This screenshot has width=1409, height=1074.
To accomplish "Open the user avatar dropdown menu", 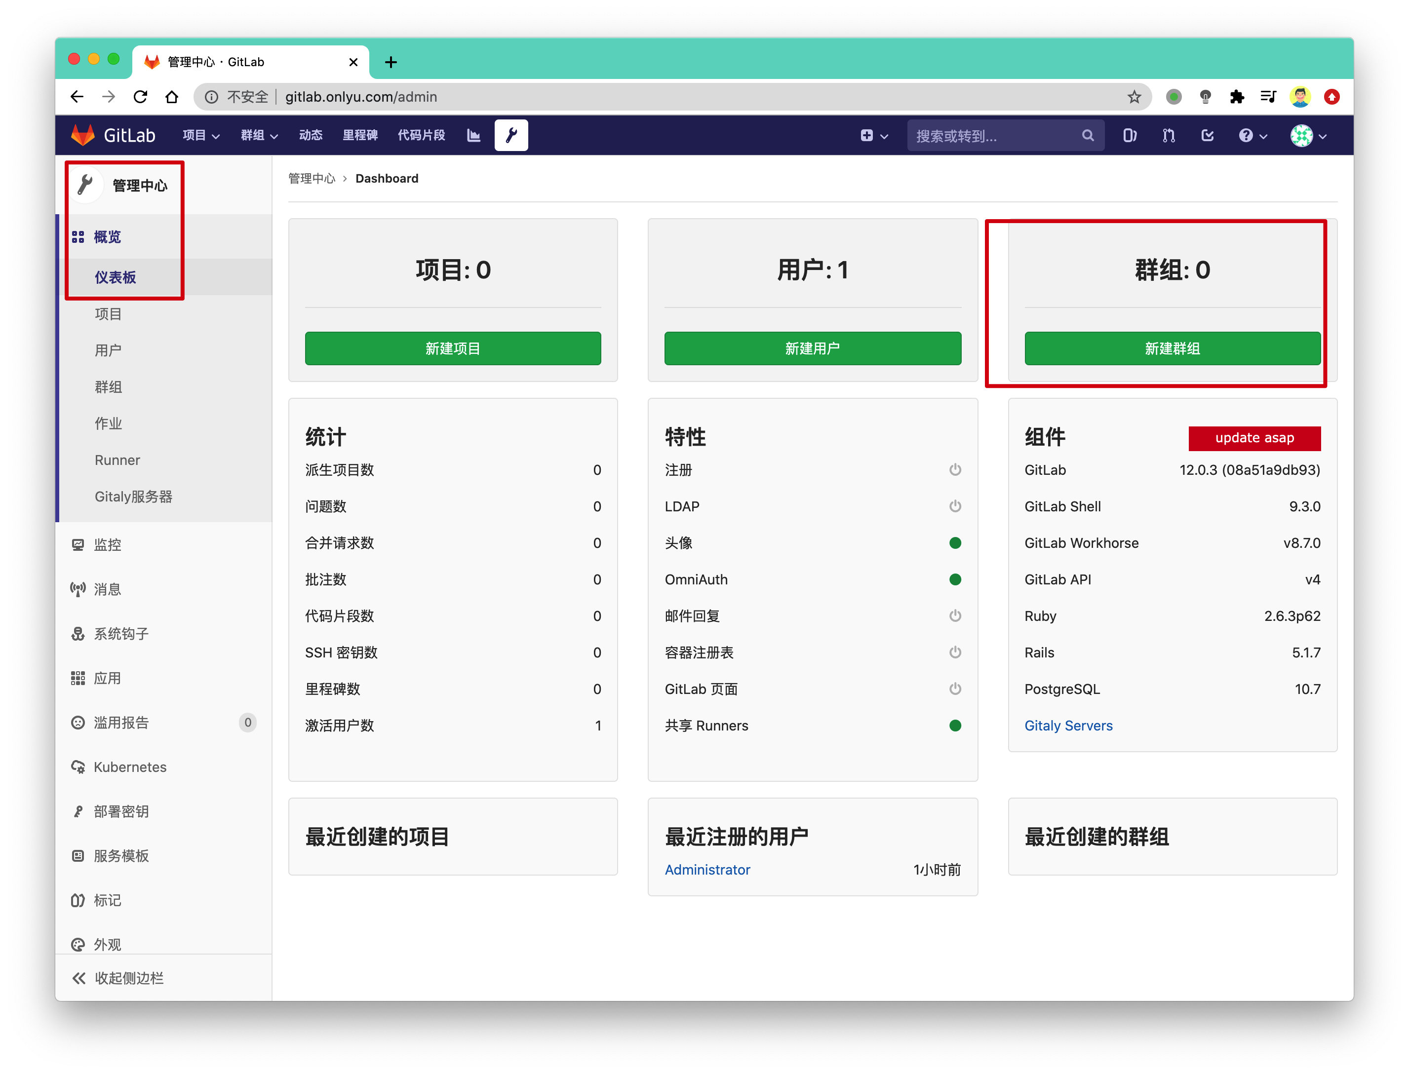I will pos(1308,135).
